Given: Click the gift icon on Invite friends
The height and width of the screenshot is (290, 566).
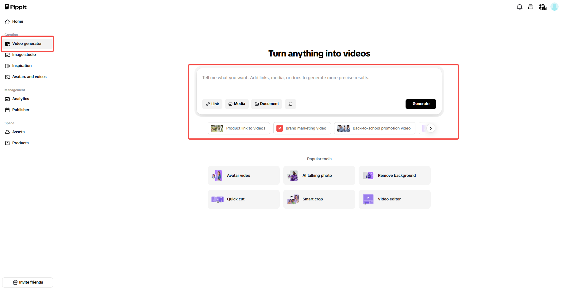Looking at the screenshot, I should [15, 282].
